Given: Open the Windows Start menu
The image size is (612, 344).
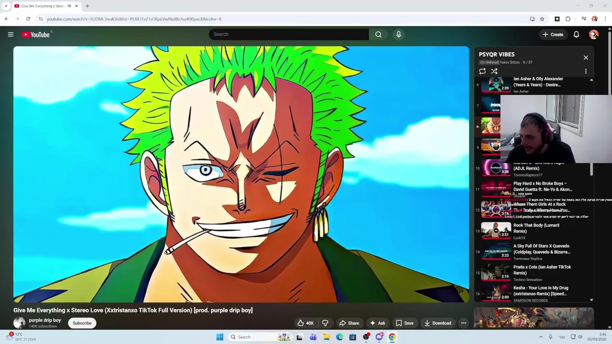Looking at the screenshot, I should pyautogui.click(x=219, y=337).
